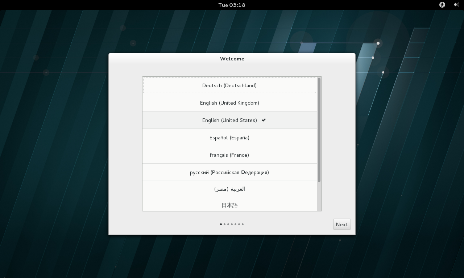Click the middle fourth page indicator dot
This screenshot has width=464, height=278.
pos(232,224)
